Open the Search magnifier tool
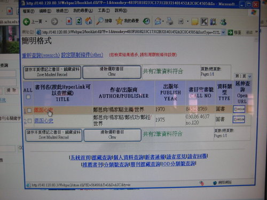Screen dimensions: 267x200 100,21
